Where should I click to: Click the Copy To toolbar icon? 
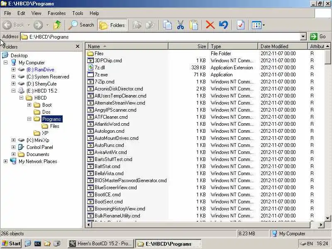click(x=151, y=25)
